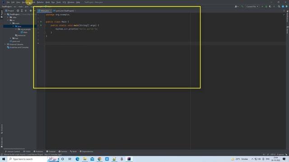Collapse the org.example package arrow
289x162 pixels.
click(x=16, y=29)
